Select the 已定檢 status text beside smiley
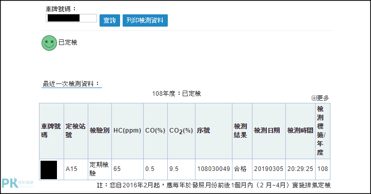The width and height of the screenshot is (371, 194). [68, 42]
